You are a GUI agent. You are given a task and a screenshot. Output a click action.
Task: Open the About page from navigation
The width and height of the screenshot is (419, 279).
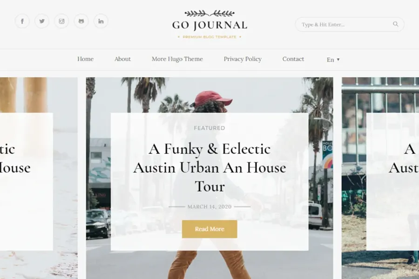click(122, 59)
